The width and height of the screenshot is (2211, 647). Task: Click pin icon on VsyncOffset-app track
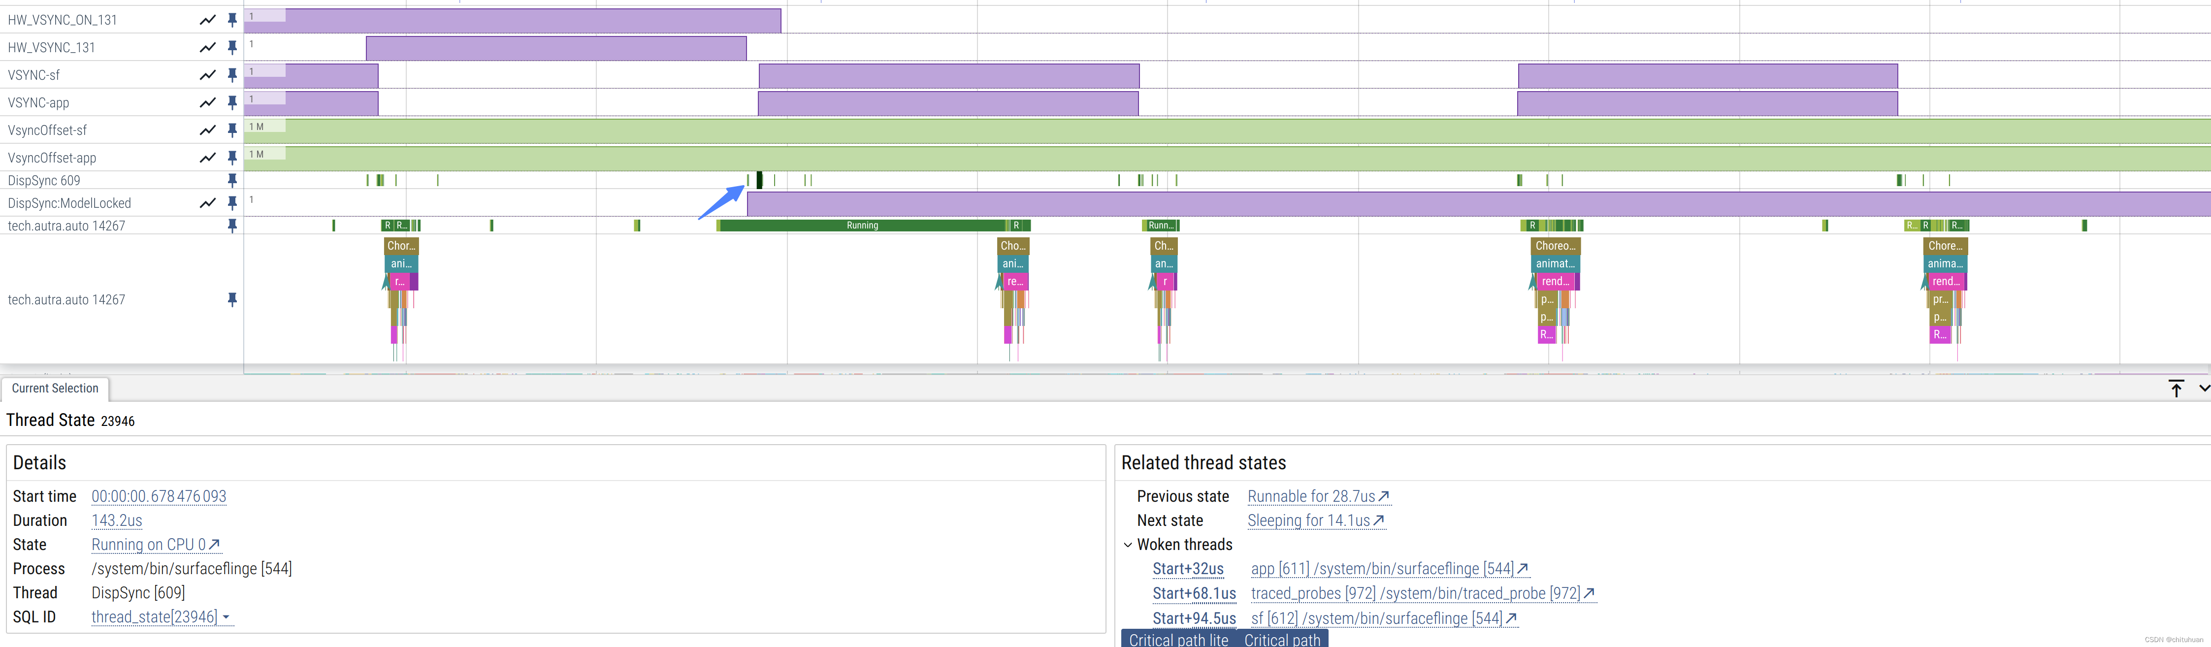pyautogui.click(x=232, y=157)
